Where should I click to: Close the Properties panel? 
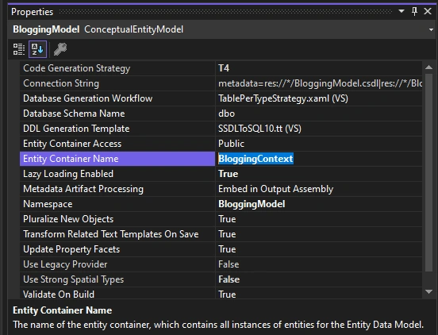(428, 11)
